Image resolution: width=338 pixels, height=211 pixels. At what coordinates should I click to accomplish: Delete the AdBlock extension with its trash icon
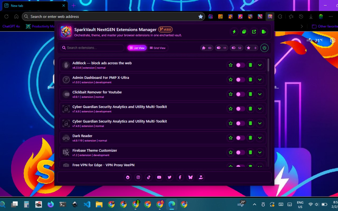(x=250, y=65)
